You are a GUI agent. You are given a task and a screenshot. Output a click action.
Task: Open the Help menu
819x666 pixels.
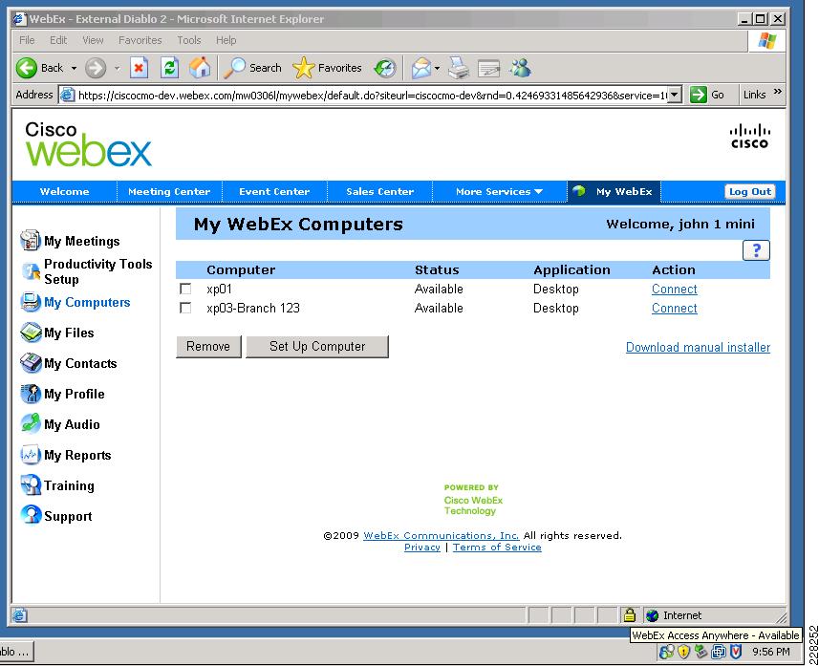click(226, 40)
